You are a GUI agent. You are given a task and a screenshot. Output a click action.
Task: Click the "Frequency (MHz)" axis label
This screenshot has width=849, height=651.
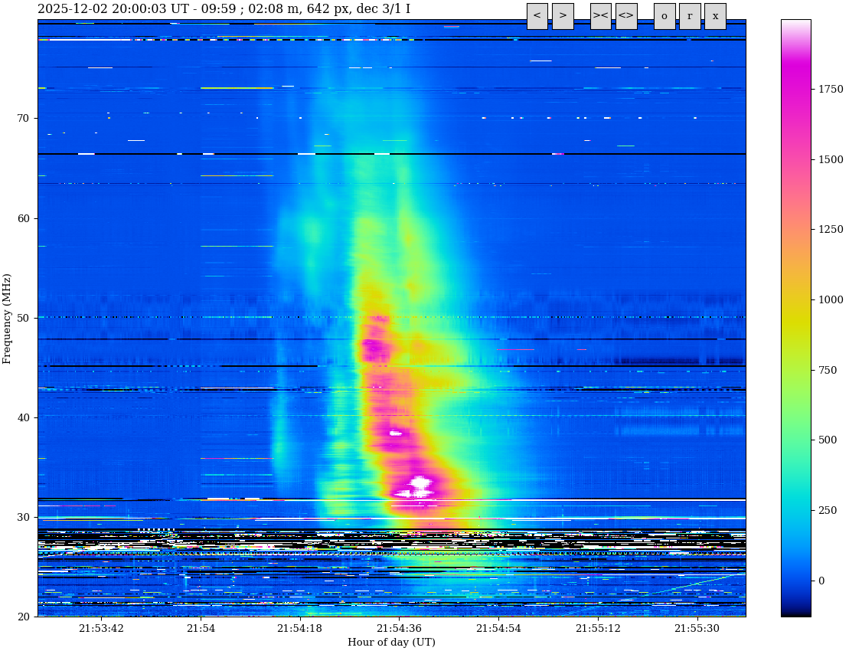click(x=8, y=318)
